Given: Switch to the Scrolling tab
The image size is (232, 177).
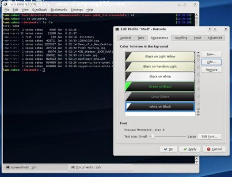Looking at the screenshot, I should tap(181, 38).
